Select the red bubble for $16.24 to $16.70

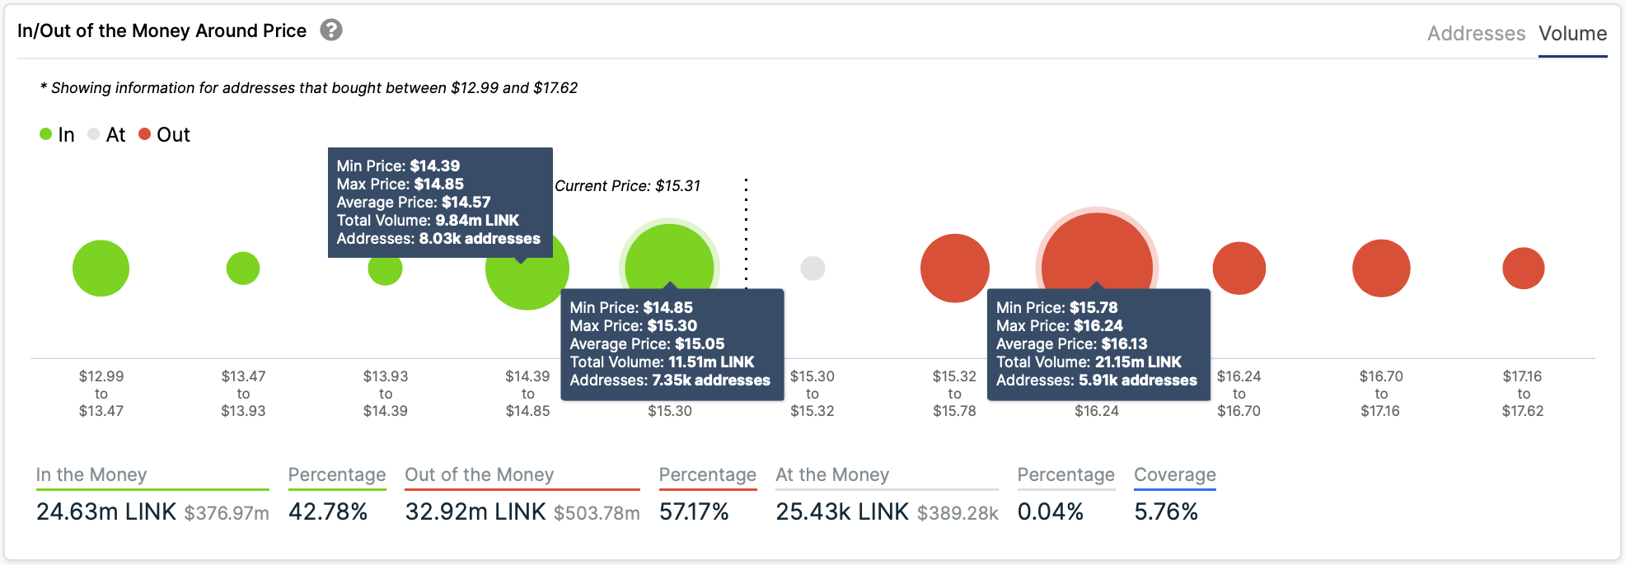[1239, 267]
